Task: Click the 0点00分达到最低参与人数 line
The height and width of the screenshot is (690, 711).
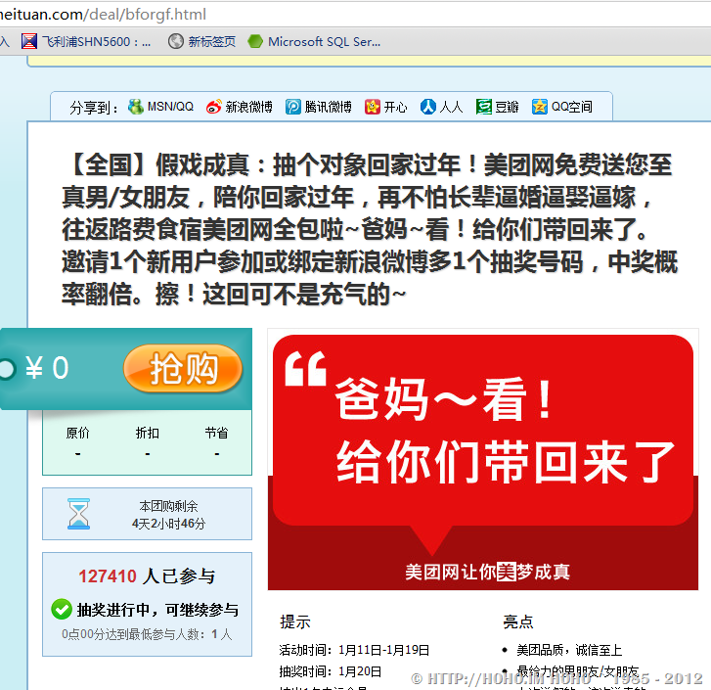Action: point(147,634)
